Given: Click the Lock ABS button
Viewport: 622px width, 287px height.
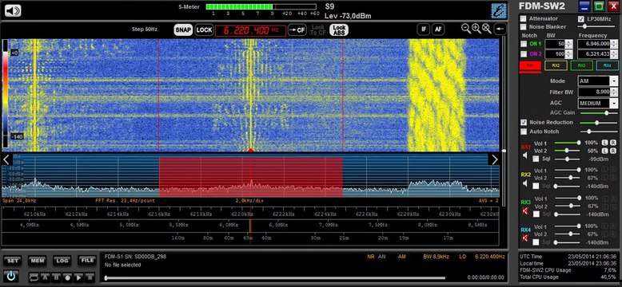Looking at the screenshot, I should click(339, 30).
